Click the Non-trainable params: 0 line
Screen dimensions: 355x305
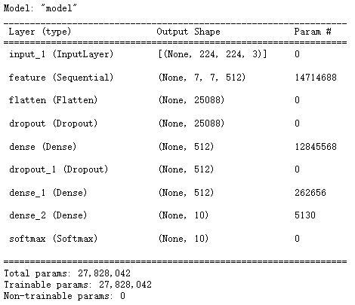coord(64,296)
